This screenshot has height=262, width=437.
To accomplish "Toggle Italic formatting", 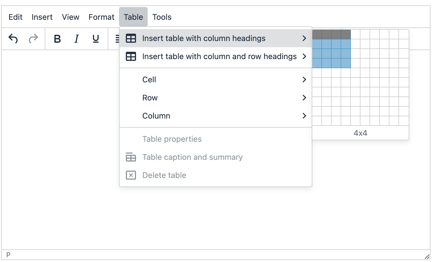I will (x=77, y=38).
